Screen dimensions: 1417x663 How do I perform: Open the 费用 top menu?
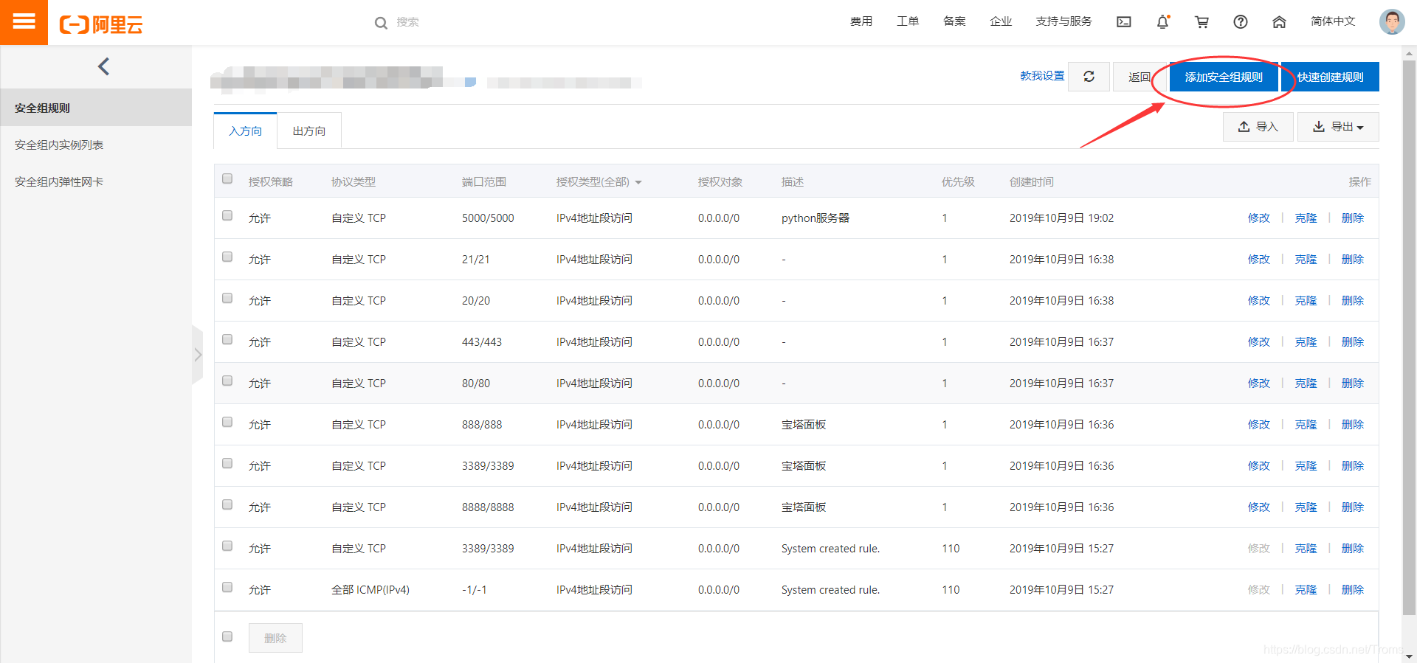pyautogui.click(x=861, y=21)
